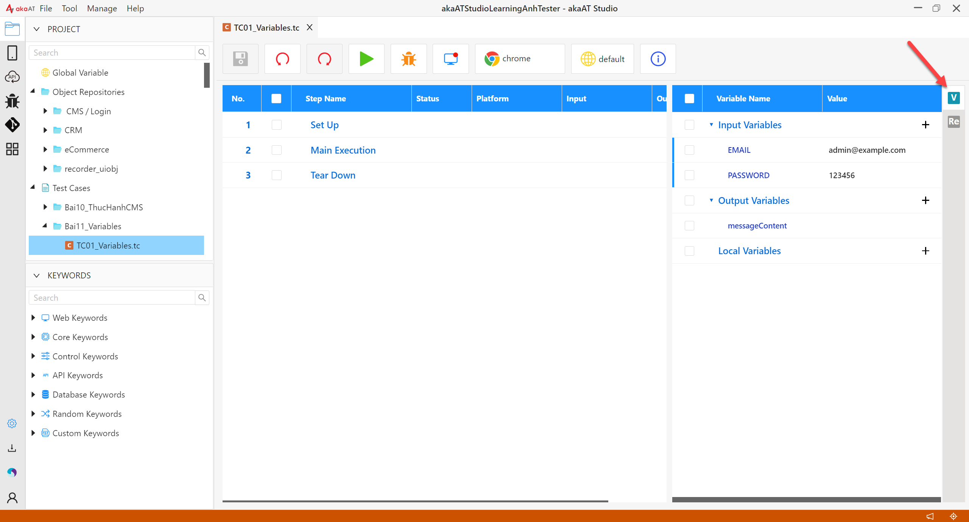
Task: Expand the eCommerce repository folder
Action: pyautogui.click(x=45, y=149)
